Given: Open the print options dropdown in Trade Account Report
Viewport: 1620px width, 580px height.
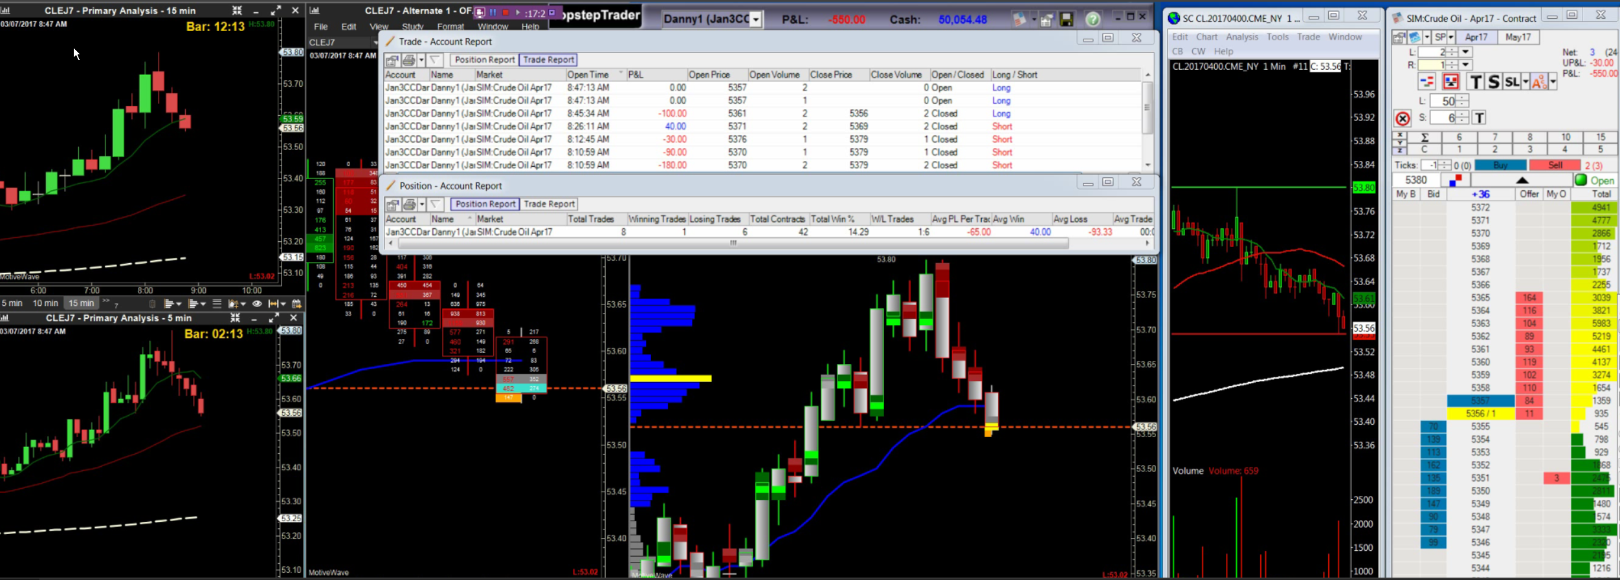Looking at the screenshot, I should (421, 60).
